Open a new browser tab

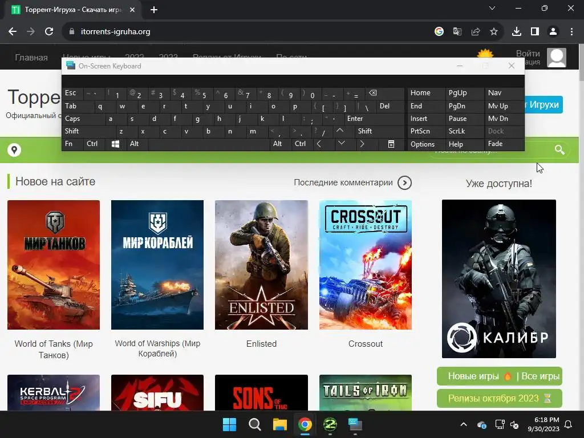pyautogui.click(x=154, y=10)
